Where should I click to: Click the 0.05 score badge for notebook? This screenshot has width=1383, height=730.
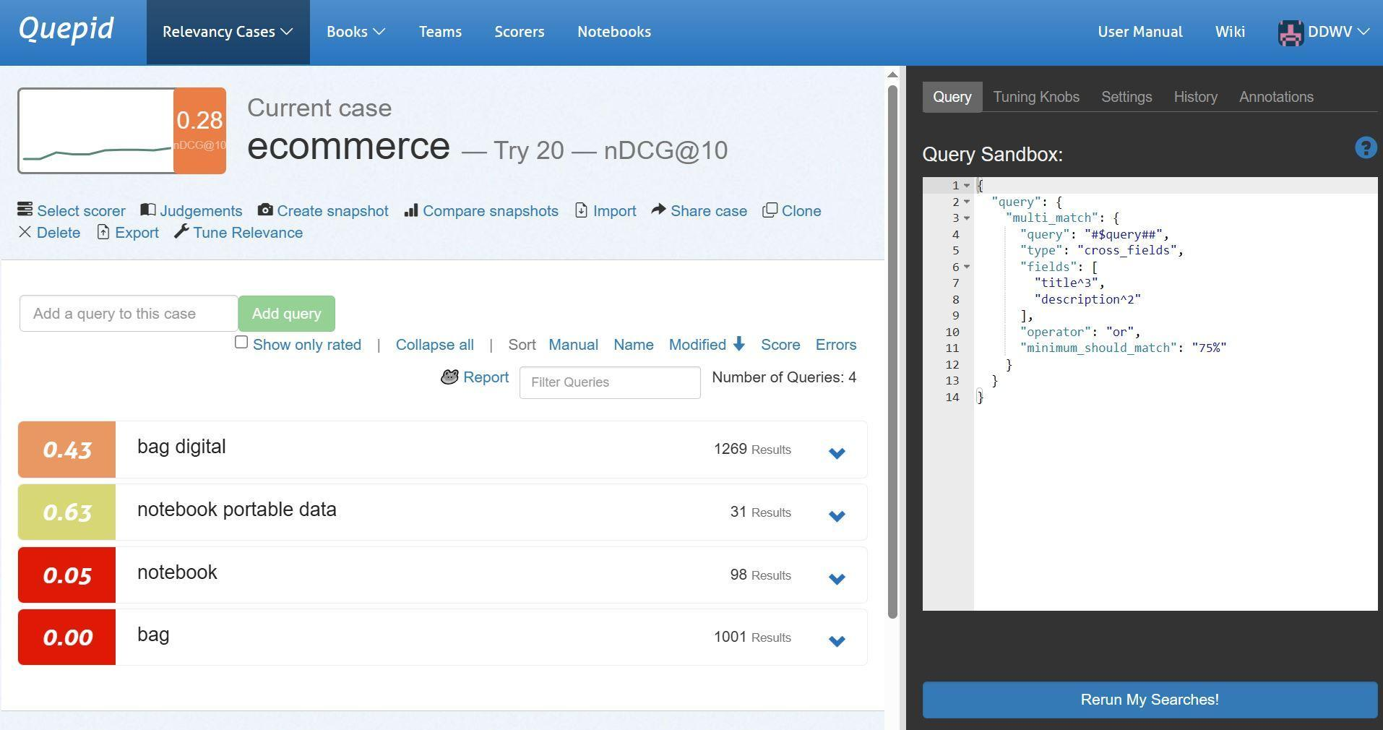(x=66, y=575)
